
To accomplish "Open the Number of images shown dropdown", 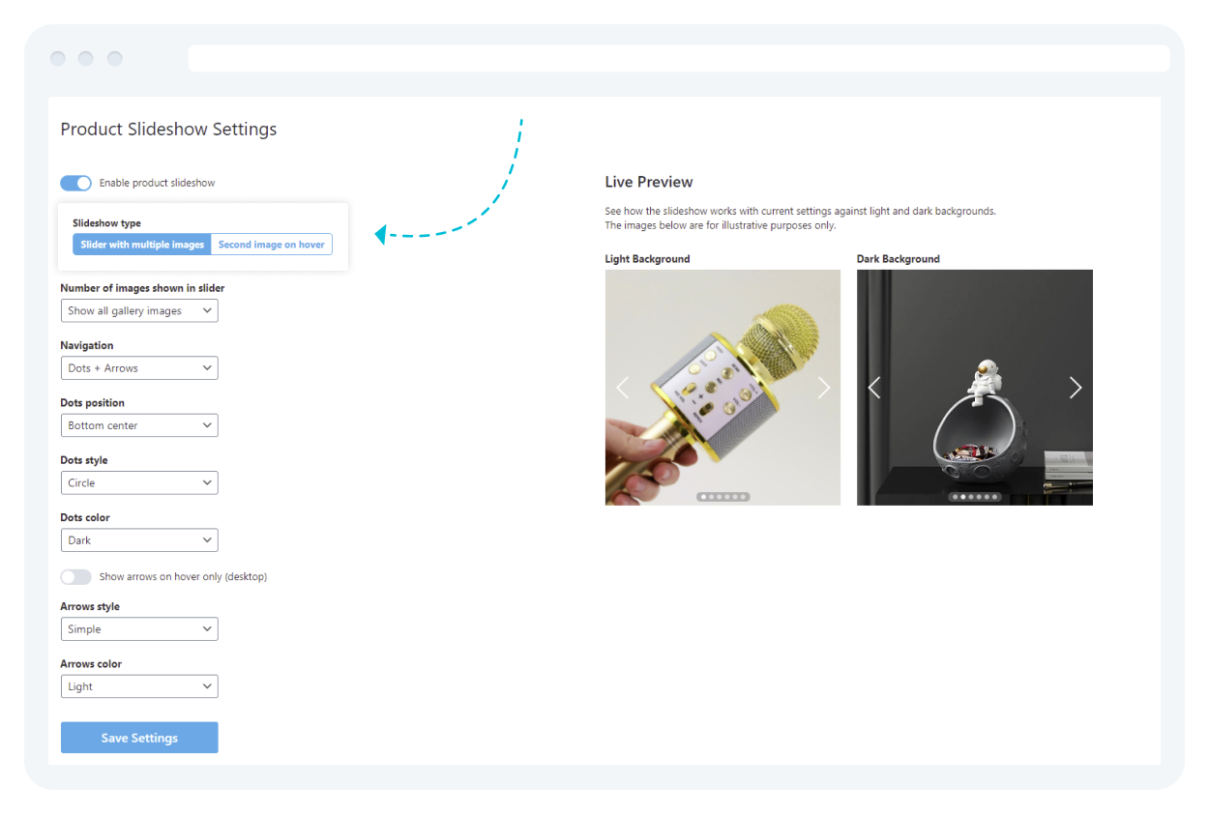I will 139,310.
